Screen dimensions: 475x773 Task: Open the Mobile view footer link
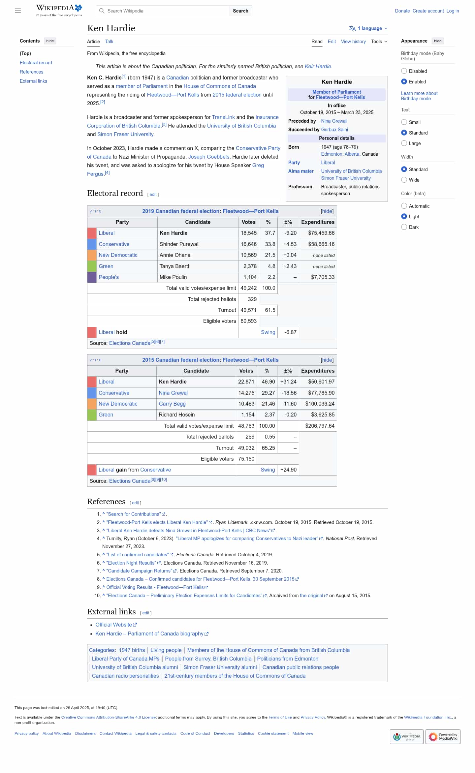tap(303, 733)
